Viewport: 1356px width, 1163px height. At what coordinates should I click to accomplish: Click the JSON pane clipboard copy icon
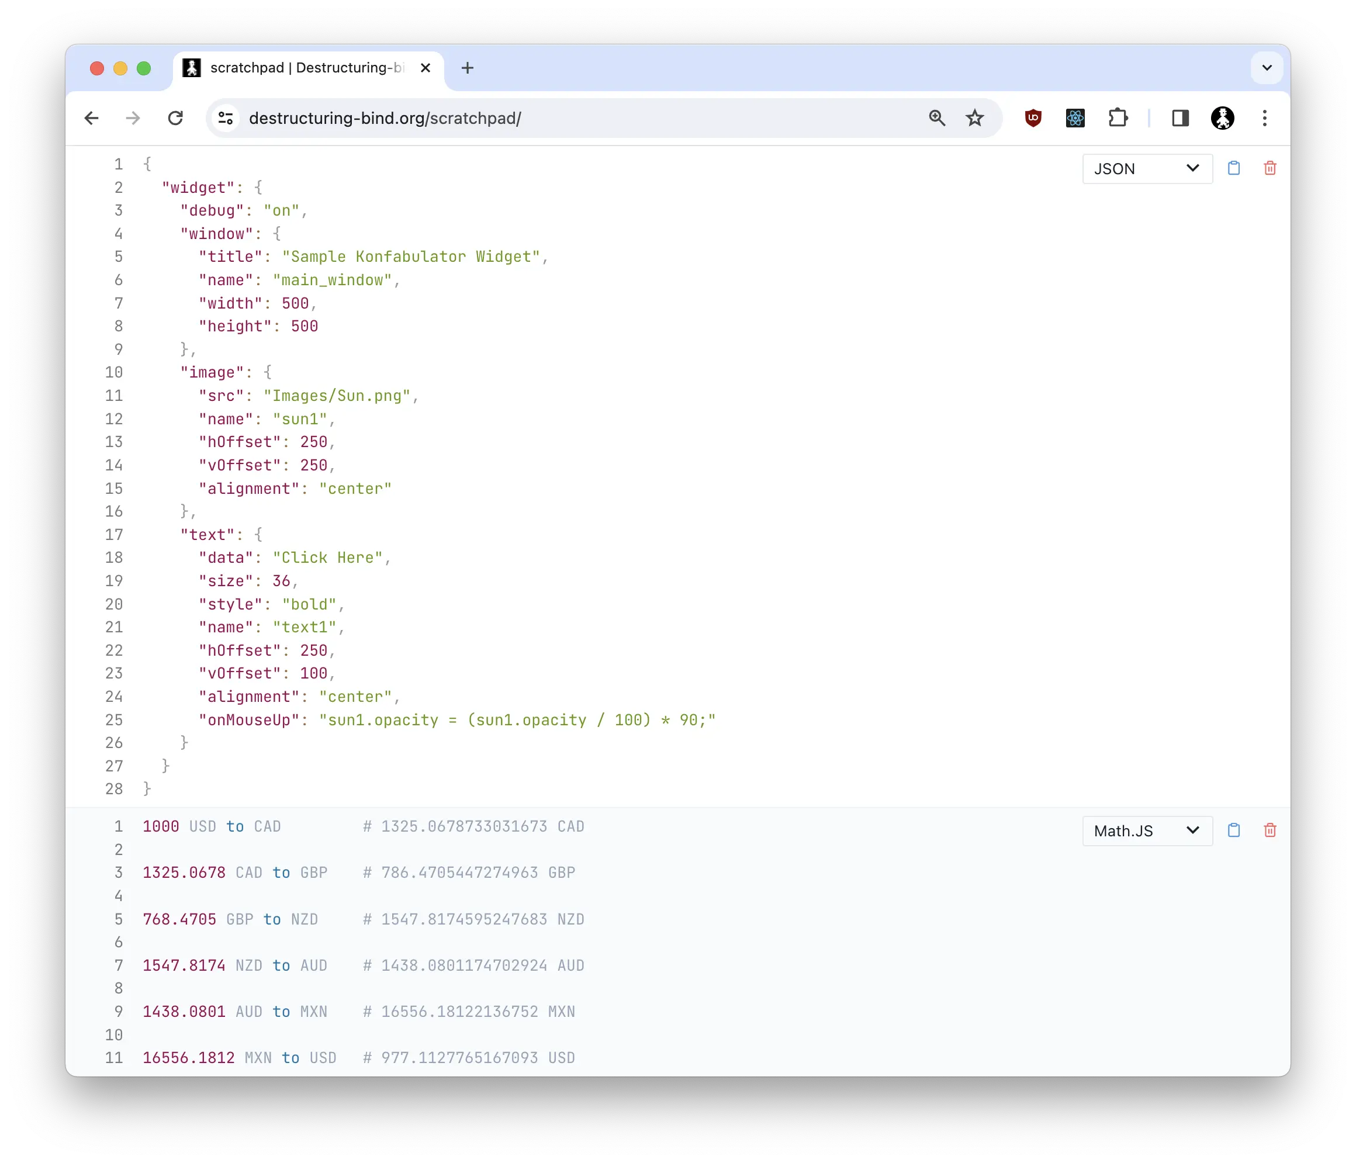(1234, 168)
